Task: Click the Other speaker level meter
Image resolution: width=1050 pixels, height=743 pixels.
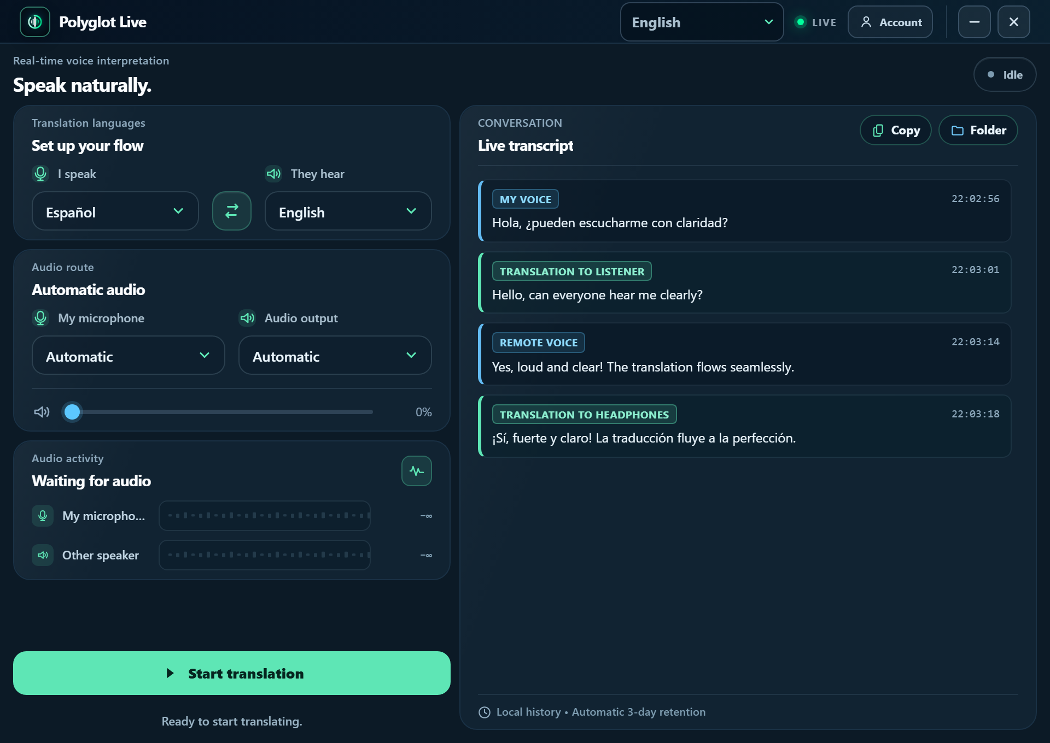Action: [x=265, y=555]
